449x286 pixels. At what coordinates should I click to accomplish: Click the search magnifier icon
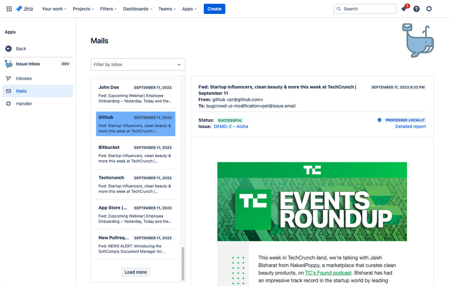point(339,9)
